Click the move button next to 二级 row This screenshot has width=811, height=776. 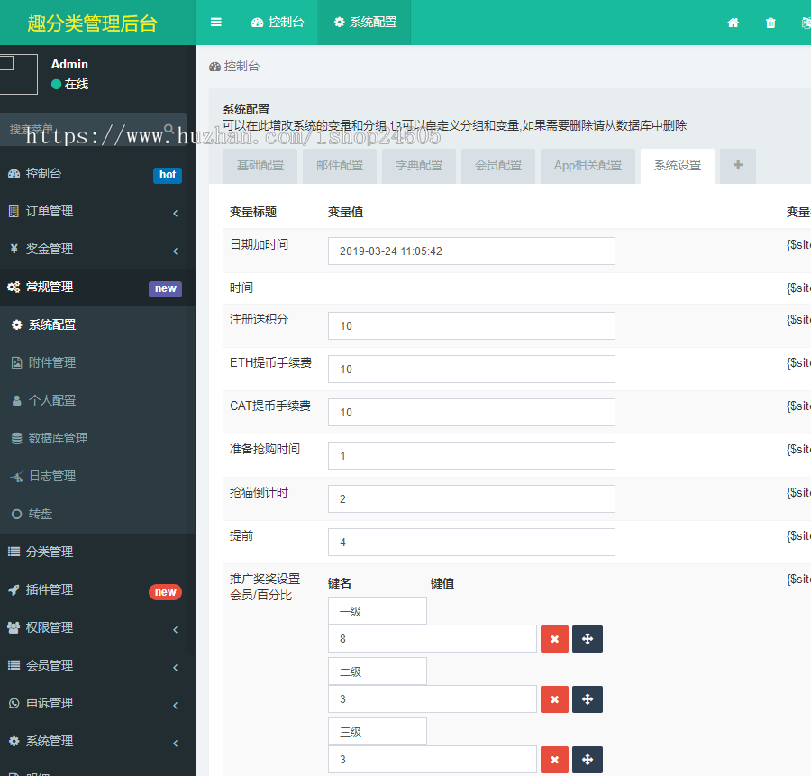588,699
